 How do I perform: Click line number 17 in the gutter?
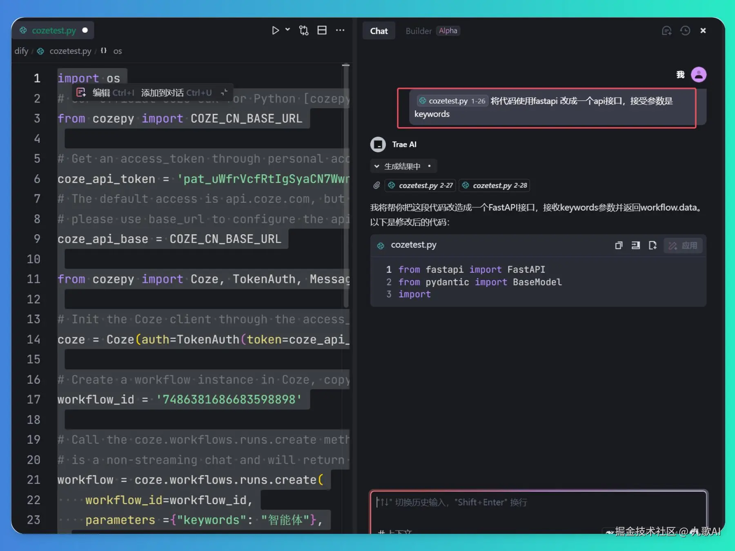33,400
